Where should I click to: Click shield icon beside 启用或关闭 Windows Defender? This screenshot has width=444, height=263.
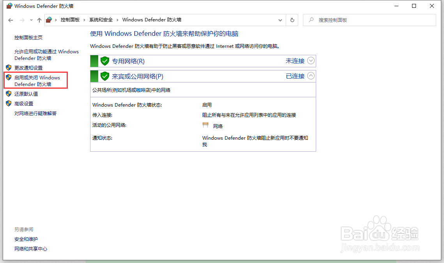[x=9, y=77]
